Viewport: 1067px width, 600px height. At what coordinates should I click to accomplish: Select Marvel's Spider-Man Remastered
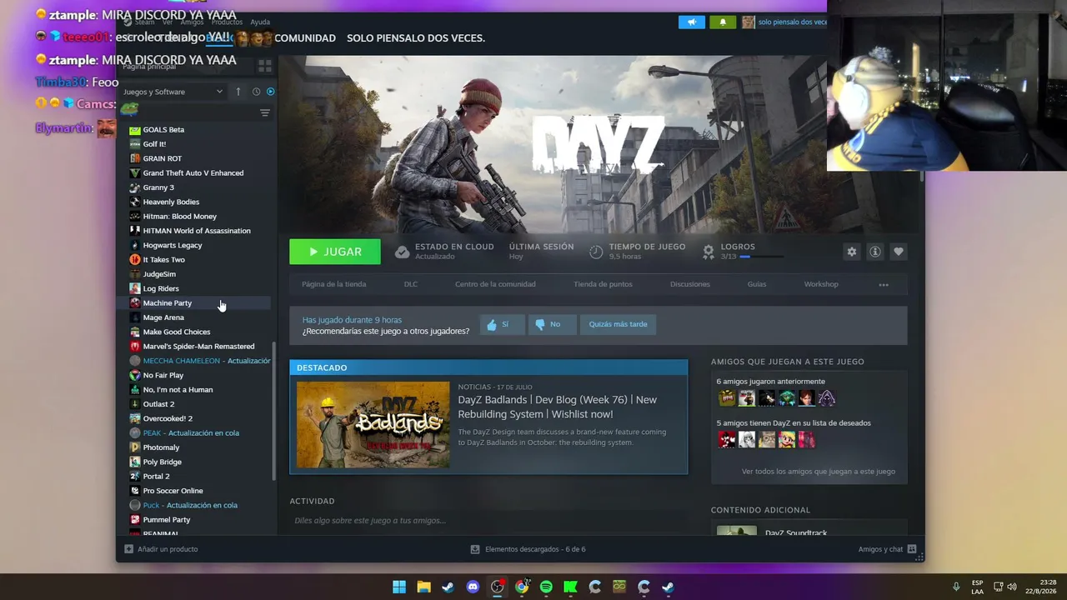pos(200,347)
